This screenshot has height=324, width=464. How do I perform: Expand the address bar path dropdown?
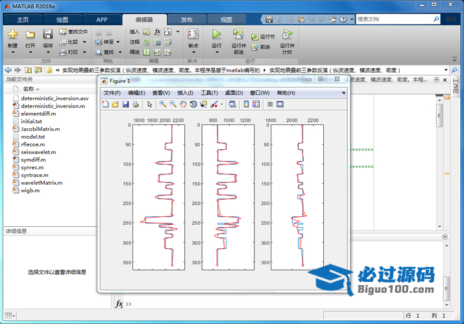(x=446, y=70)
